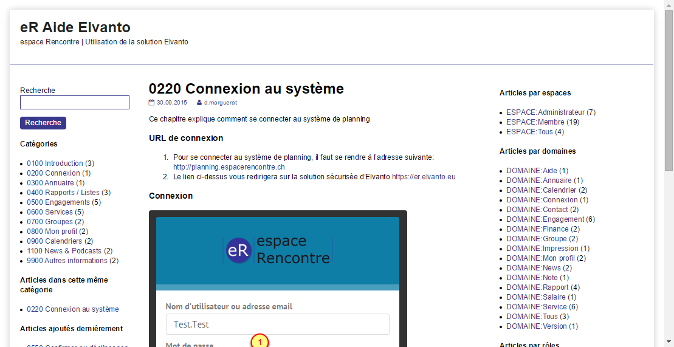Click the scrollbar up arrow
The height and width of the screenshot is (347, 674).
(669, 5)
